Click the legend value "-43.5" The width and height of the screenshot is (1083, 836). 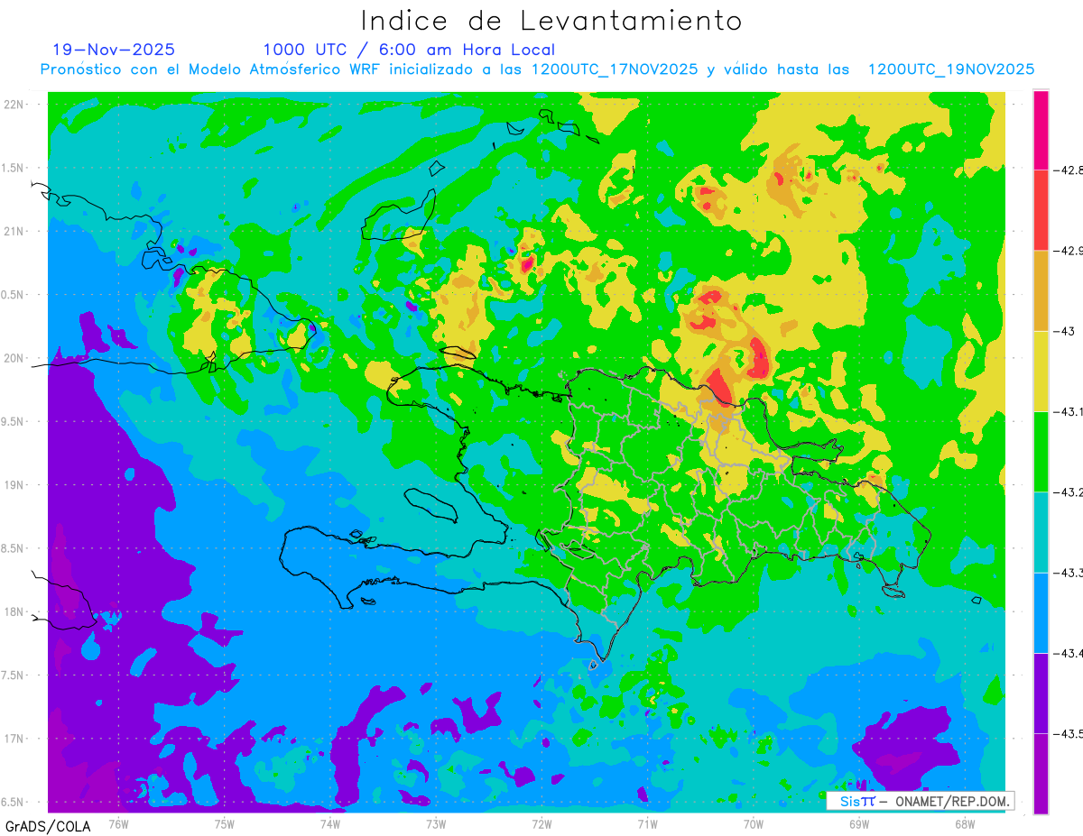tap(1067, 733)
